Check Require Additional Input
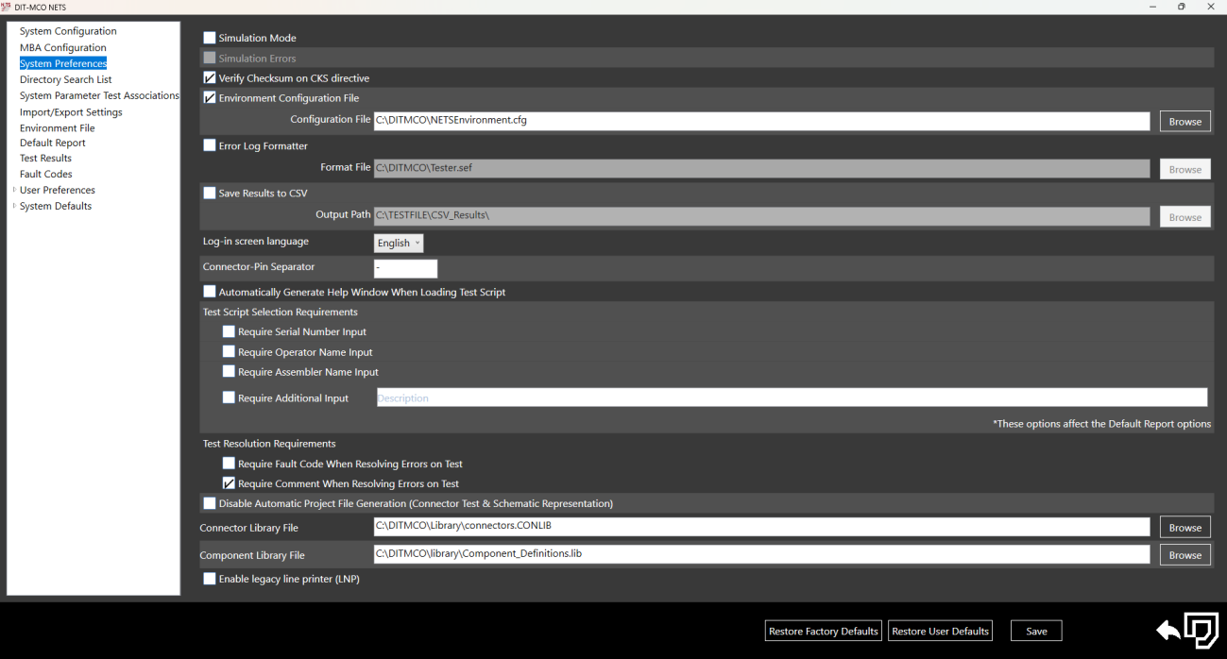The image size is (1227, 659). point(229,397)
